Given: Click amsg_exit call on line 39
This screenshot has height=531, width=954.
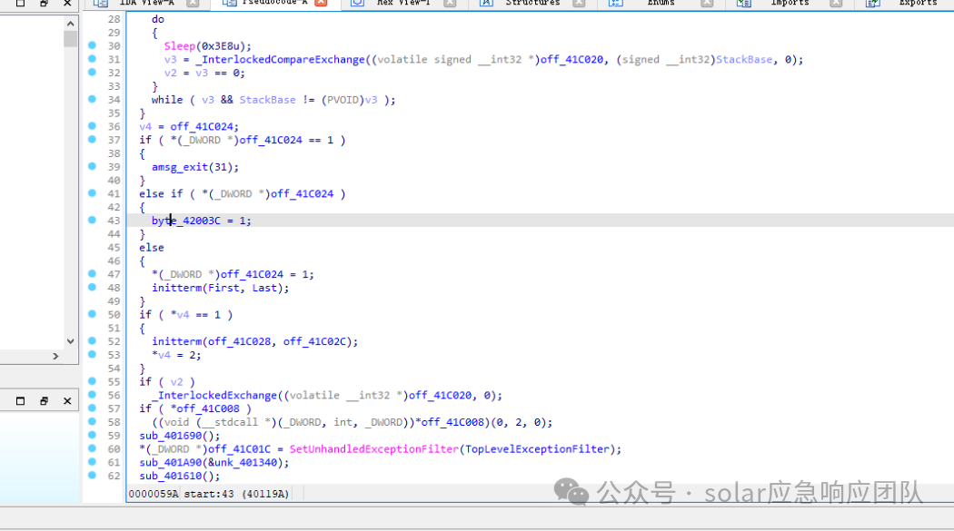Looking at the screenshot, I should pyautogui.click(x=180, y=167).
